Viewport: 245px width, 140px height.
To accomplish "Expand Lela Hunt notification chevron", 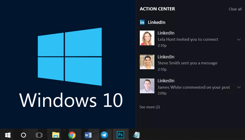I will coord(239,39).
